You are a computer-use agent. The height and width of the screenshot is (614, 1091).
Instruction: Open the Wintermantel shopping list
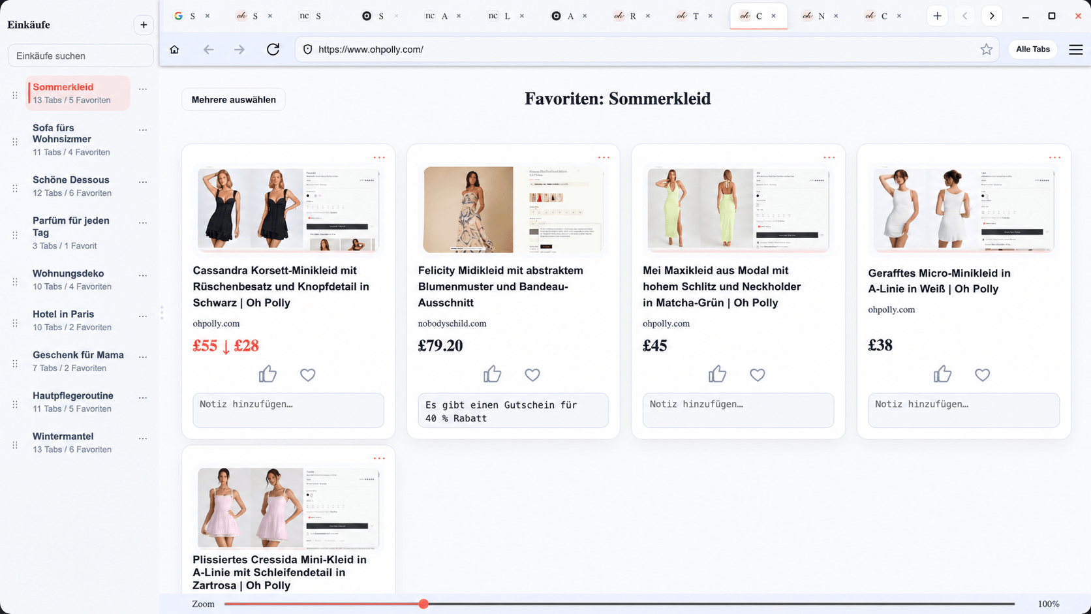click(72, 442)
